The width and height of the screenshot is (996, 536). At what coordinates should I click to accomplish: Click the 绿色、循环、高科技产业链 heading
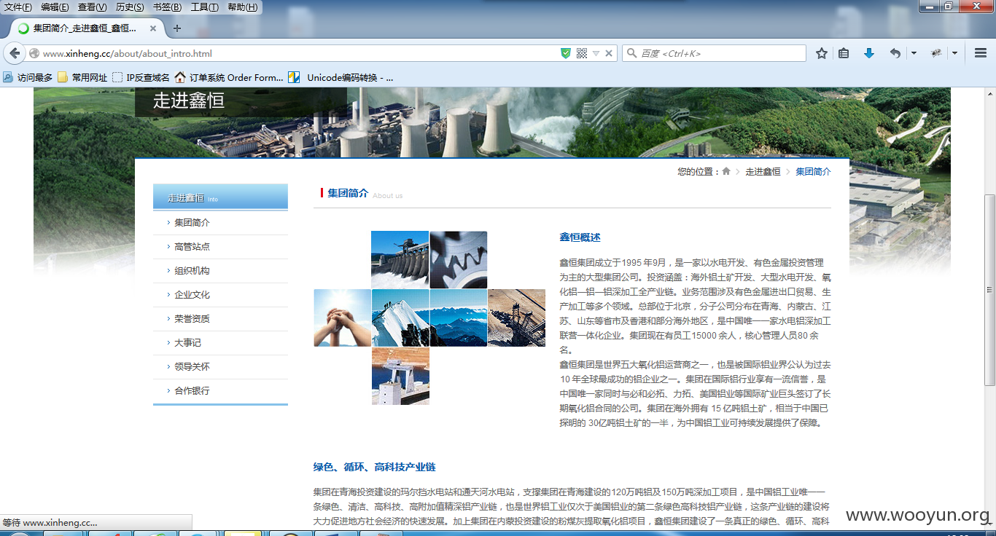374,467
